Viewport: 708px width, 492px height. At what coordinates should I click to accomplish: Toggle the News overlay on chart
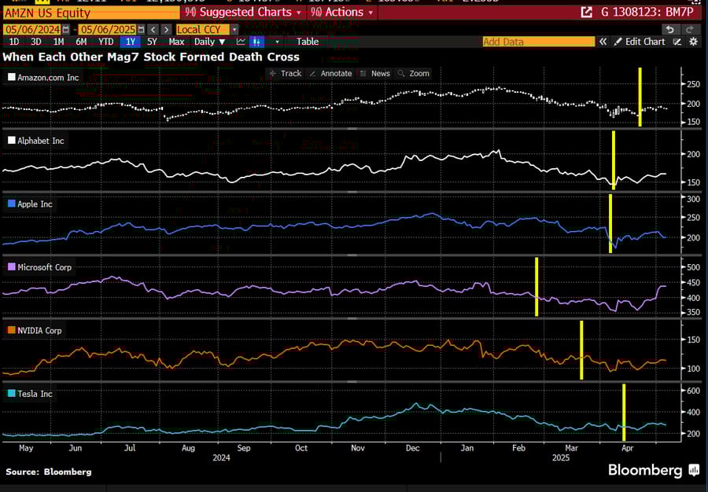[x=374, y=73]
